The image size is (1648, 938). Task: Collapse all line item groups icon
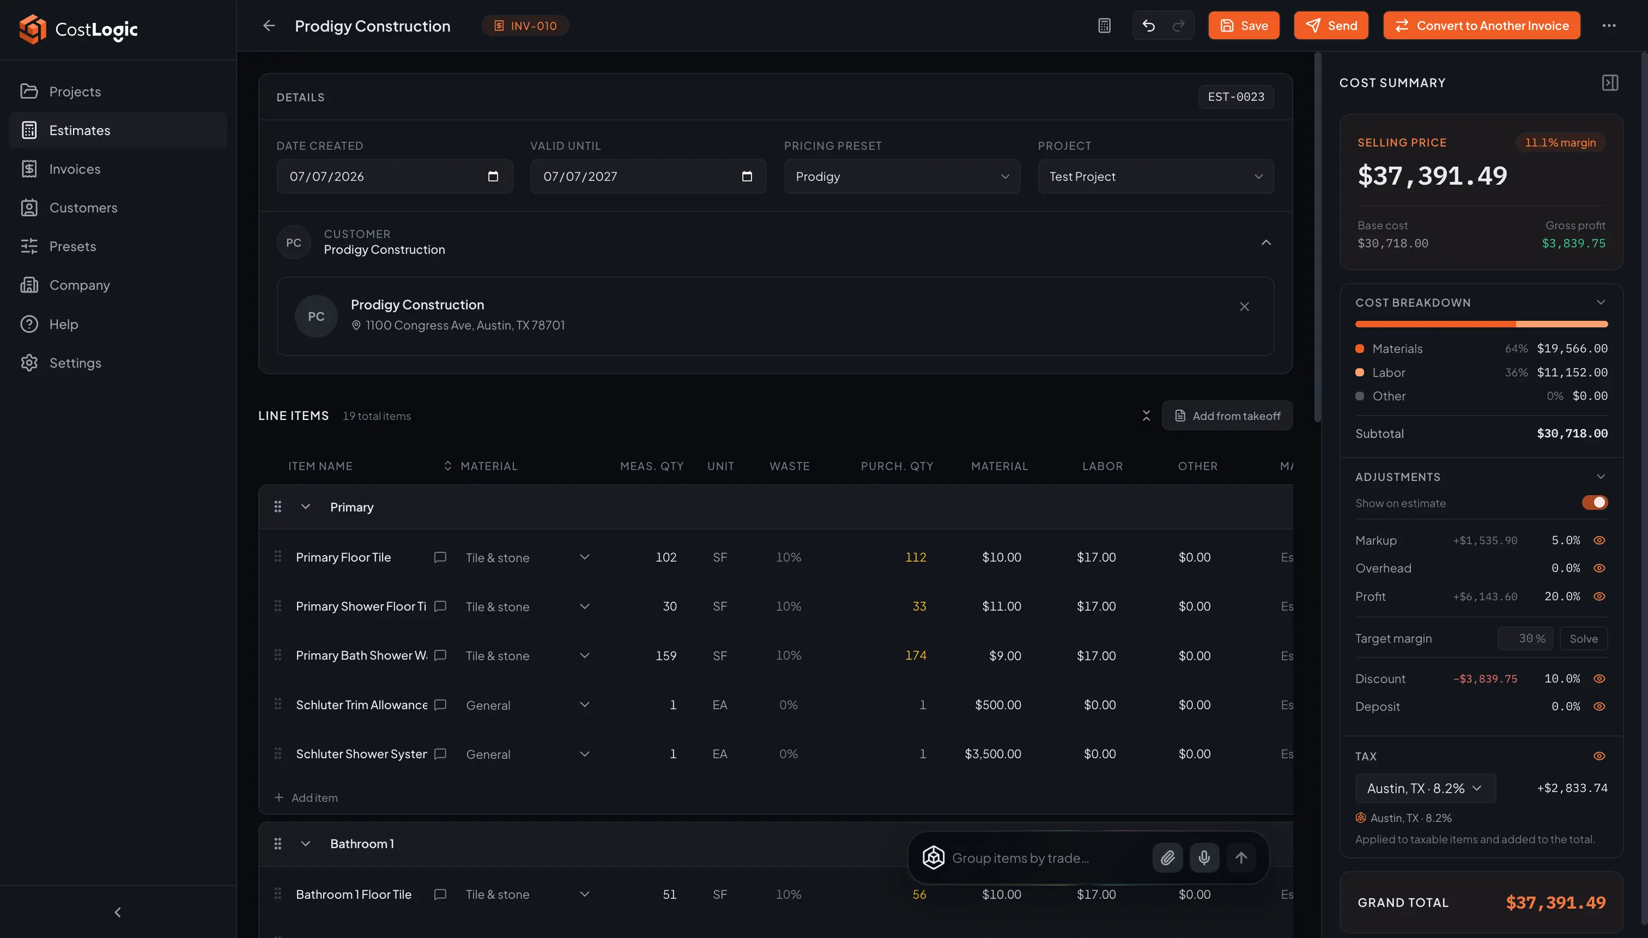[x=1146, y=416]
